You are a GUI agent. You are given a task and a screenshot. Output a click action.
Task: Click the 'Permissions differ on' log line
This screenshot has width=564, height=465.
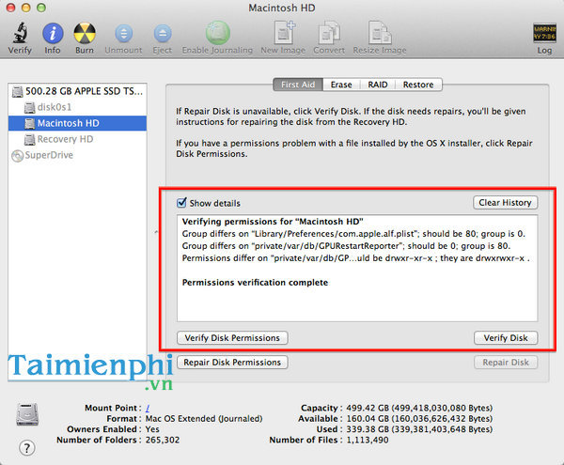pos(355,258)
